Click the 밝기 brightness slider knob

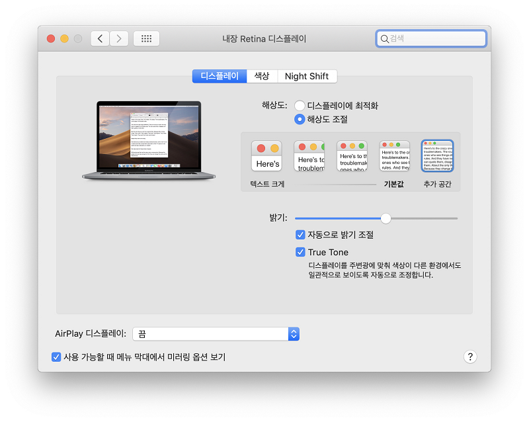386,218
